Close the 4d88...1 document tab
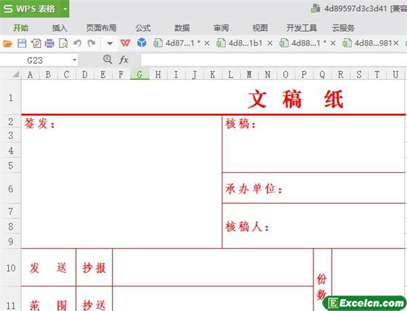407x311 pixels. [333, 43]
